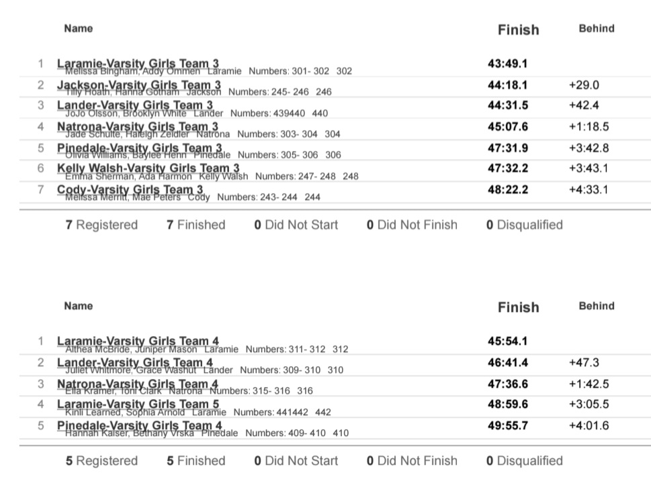
Task: Click the "7 Registered" summary count
Action: click(x=101, y=225)
